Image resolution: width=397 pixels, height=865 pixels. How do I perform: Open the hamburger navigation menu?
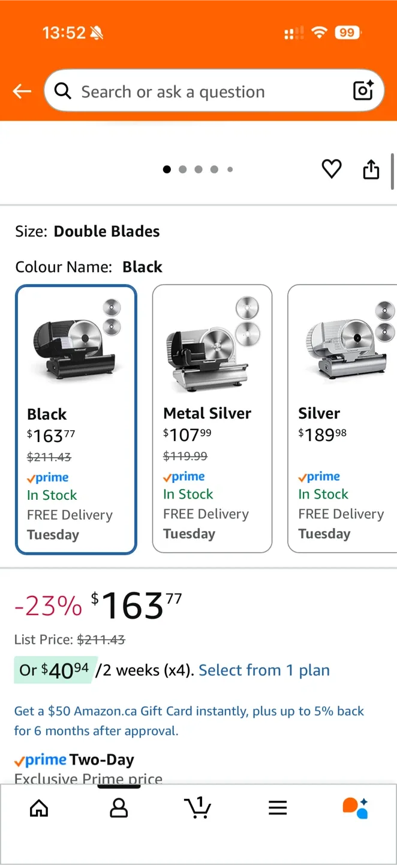[x=277, y=808]
